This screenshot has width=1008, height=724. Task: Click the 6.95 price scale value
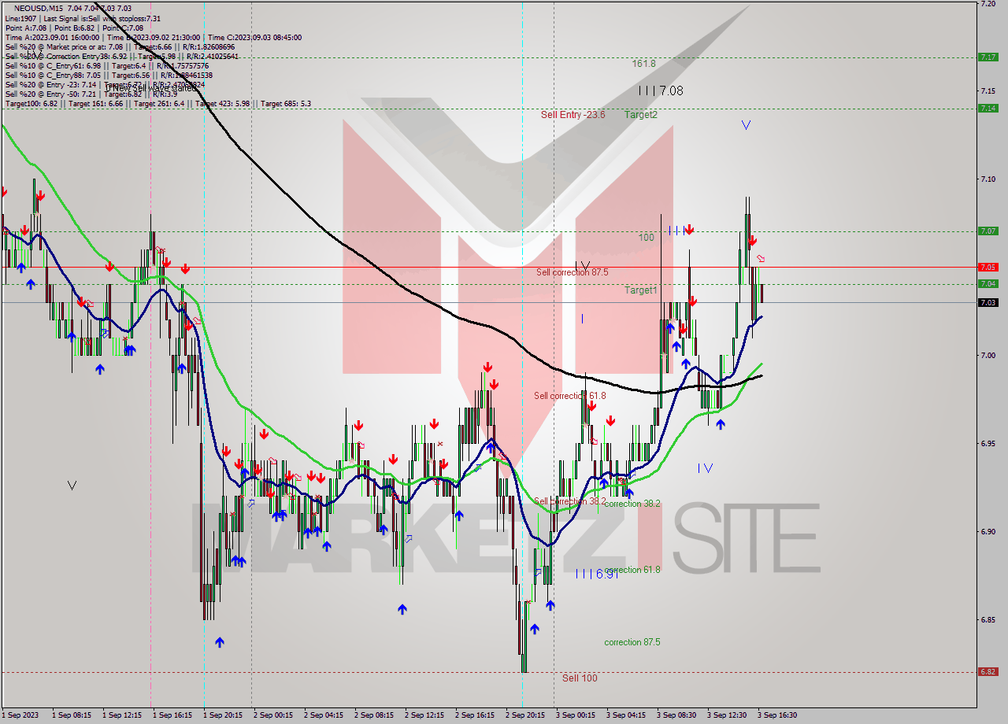pos(988,444)
